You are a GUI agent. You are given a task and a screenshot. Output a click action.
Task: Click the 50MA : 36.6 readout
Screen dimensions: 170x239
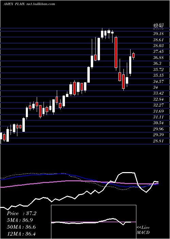(x=21, y=227)
